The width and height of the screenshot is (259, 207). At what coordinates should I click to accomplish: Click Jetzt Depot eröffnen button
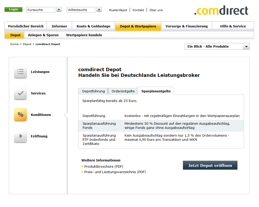(x=210, y=165)
